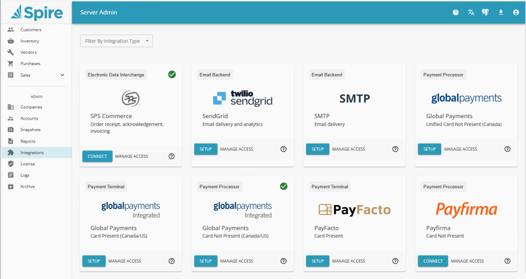
Task: Manage access for PayFacto
Action: click(349, 261)
